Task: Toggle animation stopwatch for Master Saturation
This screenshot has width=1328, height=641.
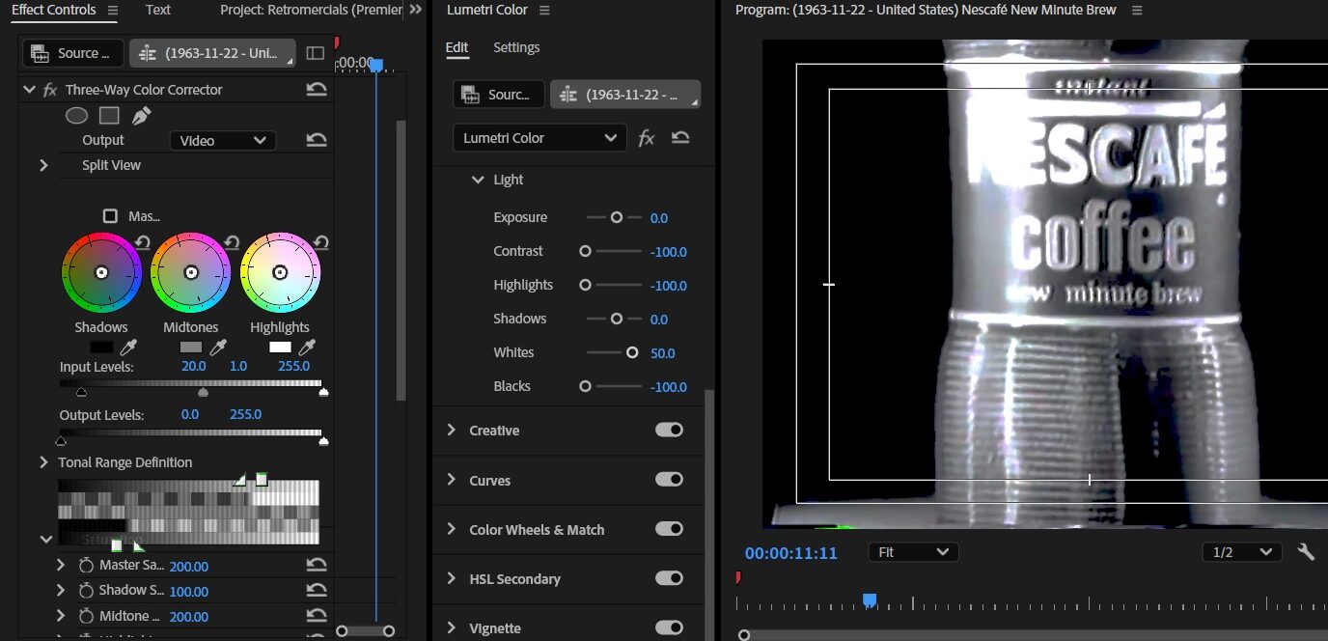Action: tap(86, 565)
